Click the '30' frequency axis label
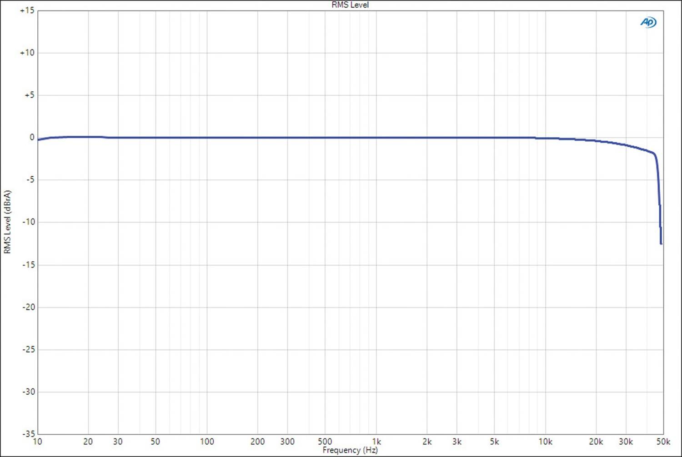682x457 pixels. pos(118,442)
